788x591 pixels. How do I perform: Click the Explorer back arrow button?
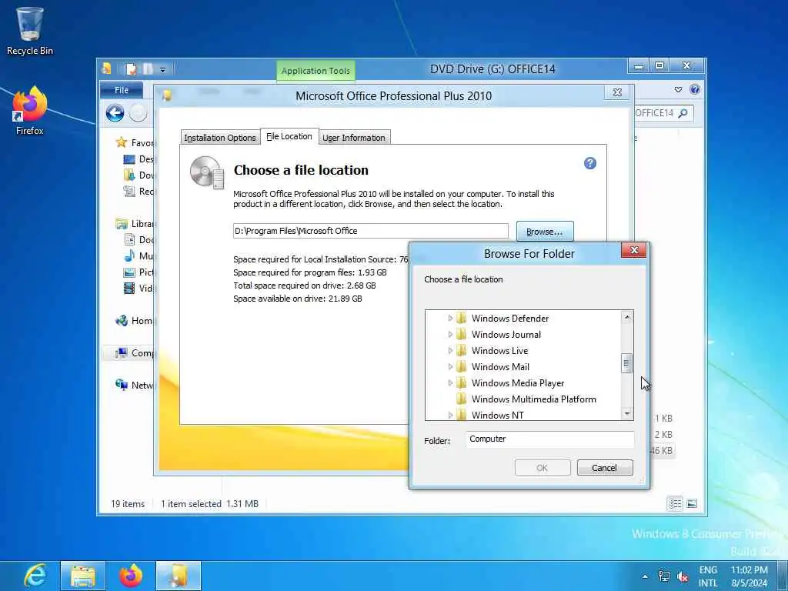point(115,113)
